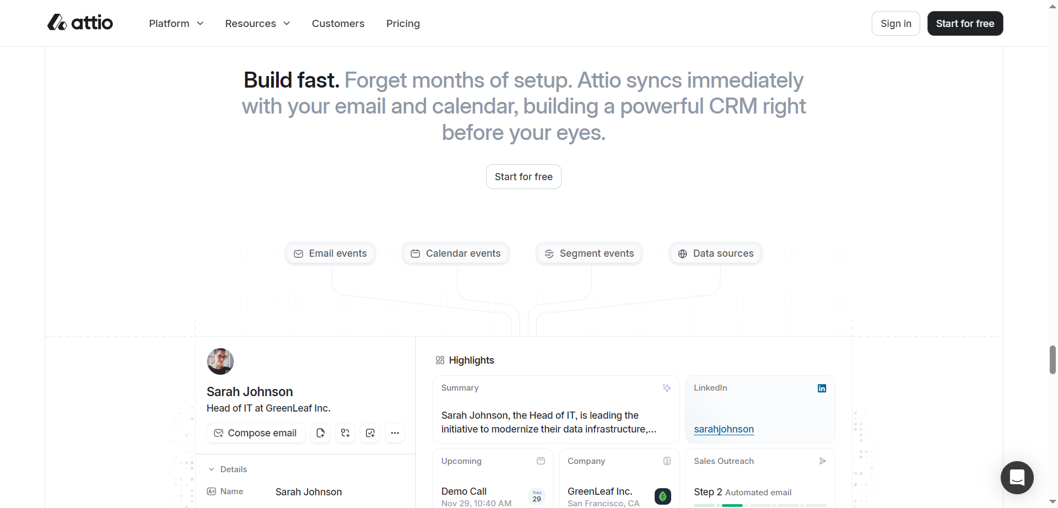Image resolution: width=1058 pixels, height=508 pixels.
Task: Click the Summary text about Sarah Johnson
Action: click(549, 423)
